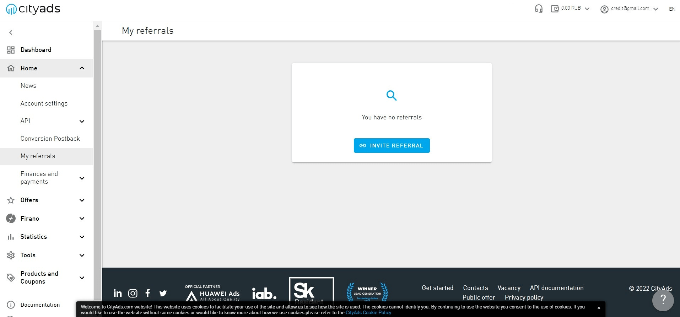The width and height of the screenshot is (680, 317).
Task: Click the 'My referrals' page heading
Action: pos(148,31)
